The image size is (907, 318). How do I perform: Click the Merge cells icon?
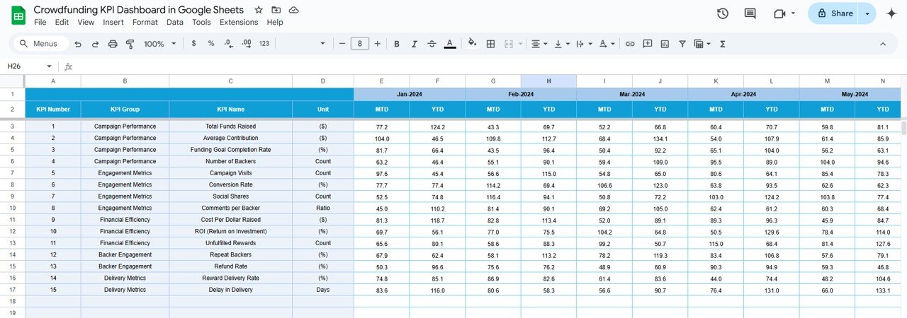[508, 44]
